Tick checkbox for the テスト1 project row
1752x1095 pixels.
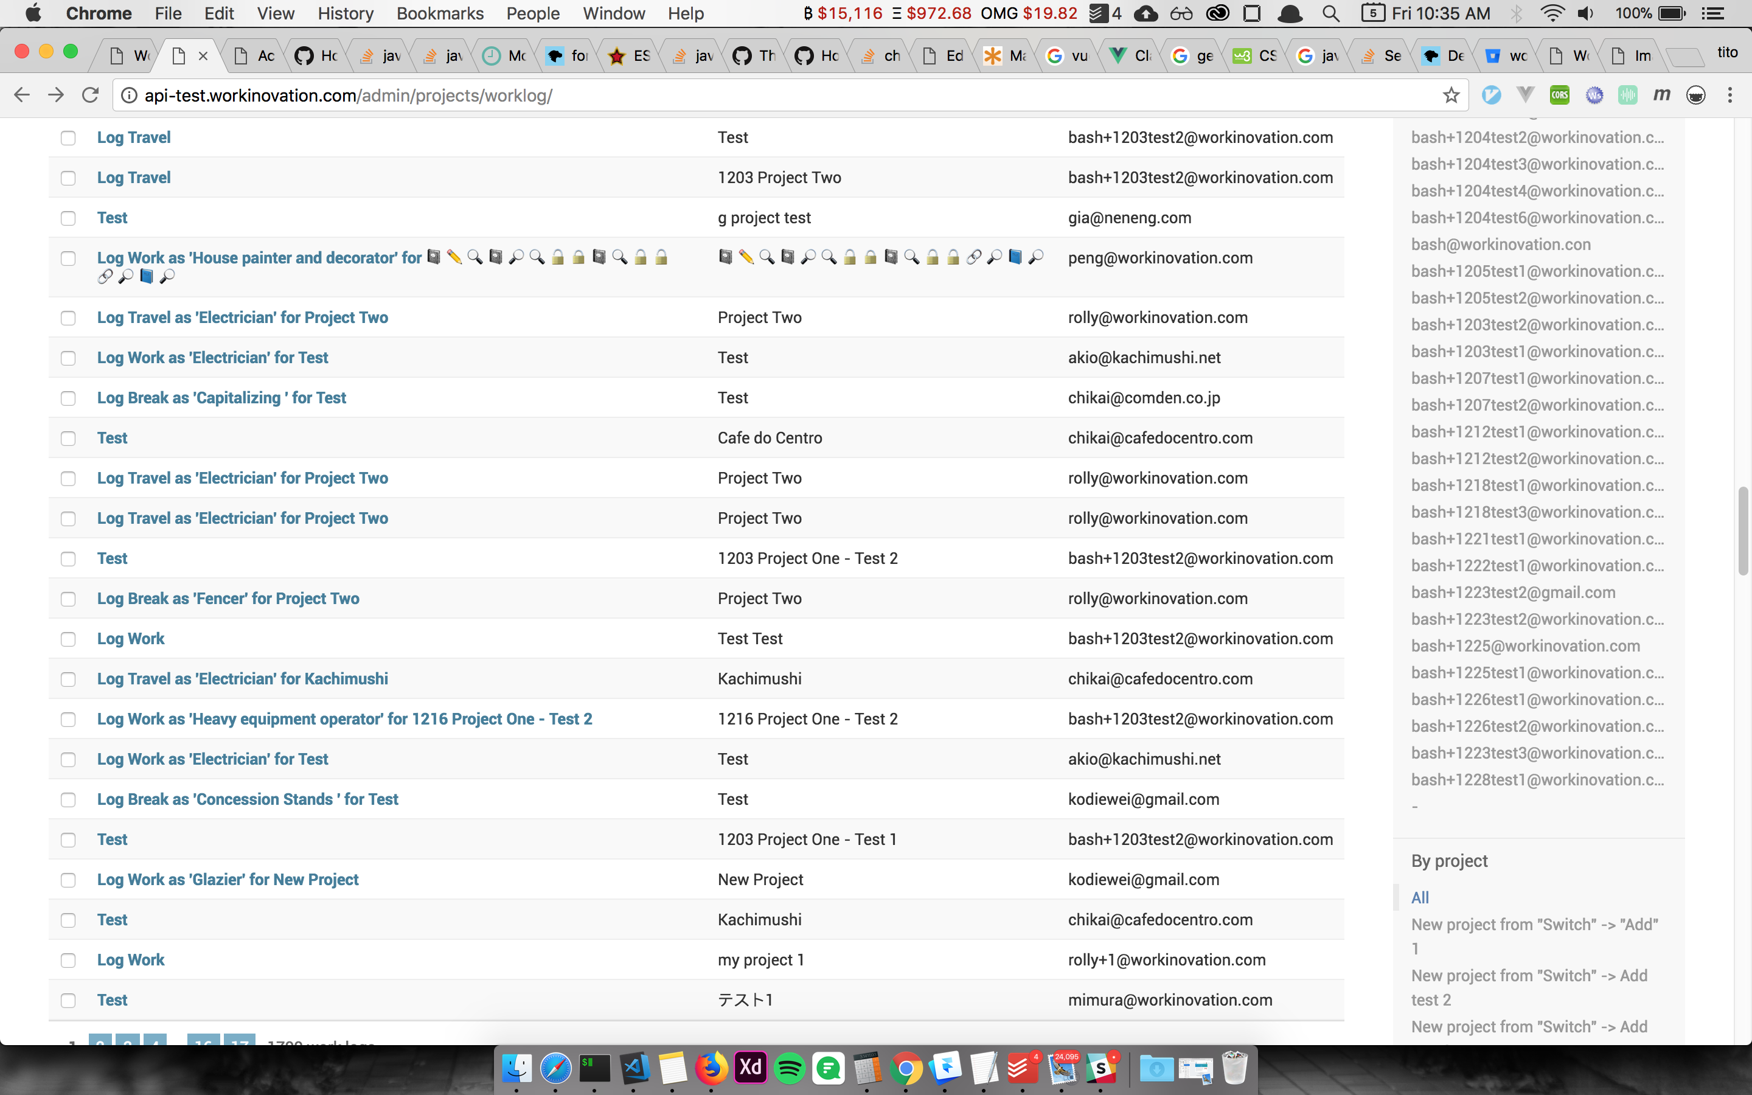[68, 1000]
